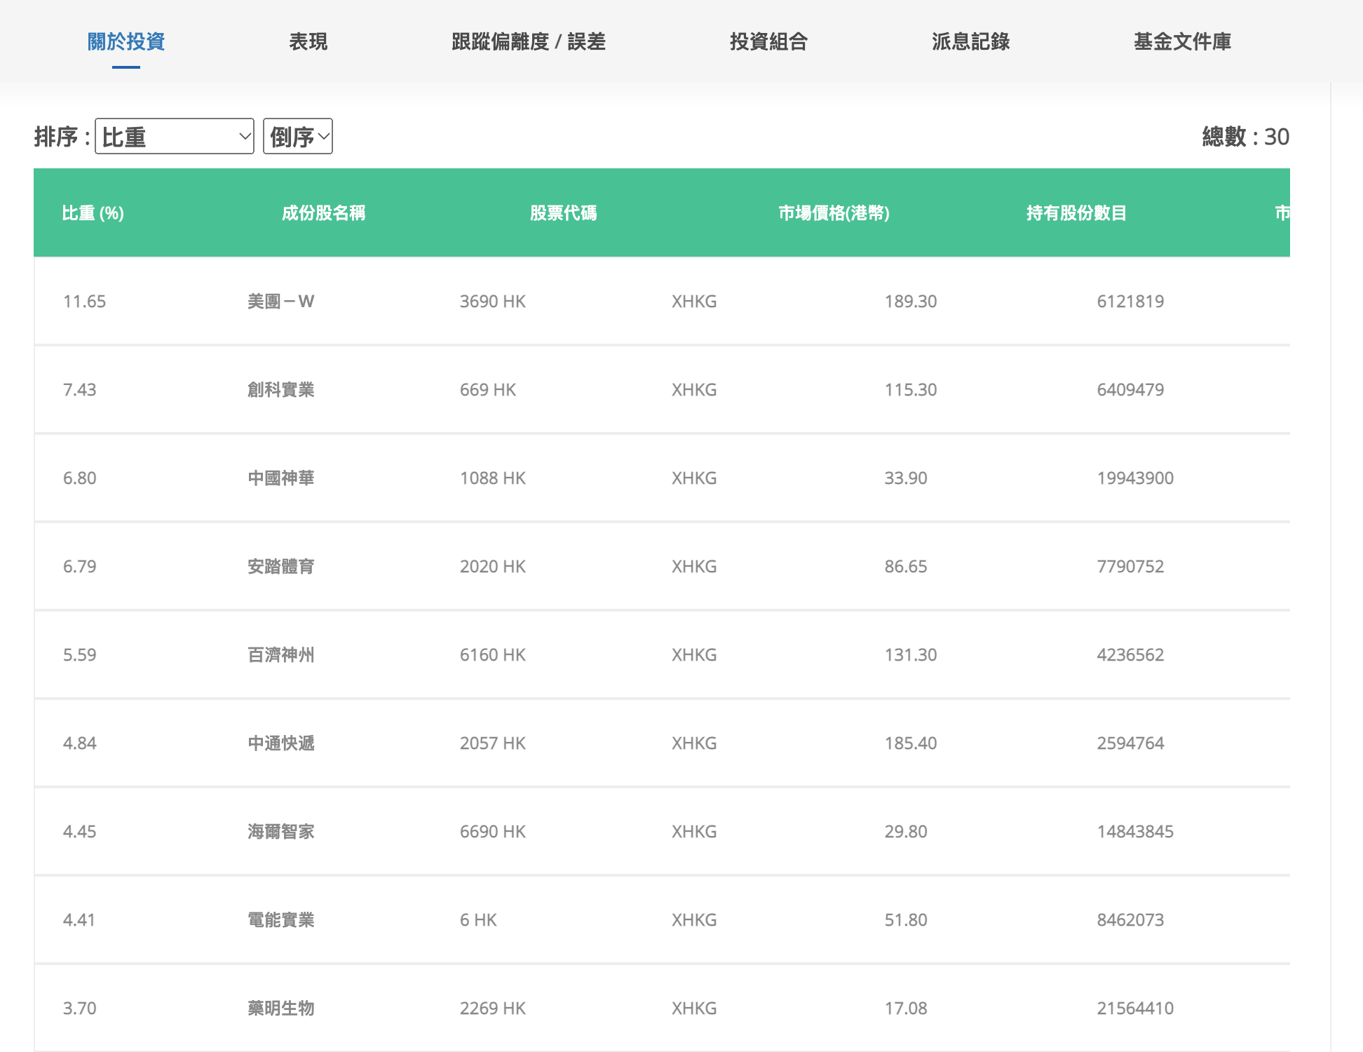Click the 185.40 price value

pos(911,743)
